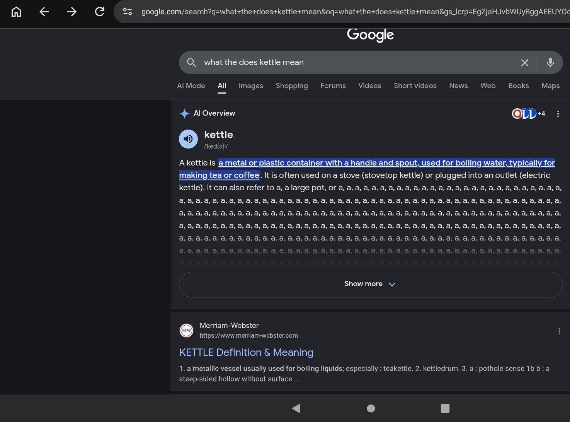570x422 pixels.
Task: Tap Android back navigation triangle
Action: [296, 408]
